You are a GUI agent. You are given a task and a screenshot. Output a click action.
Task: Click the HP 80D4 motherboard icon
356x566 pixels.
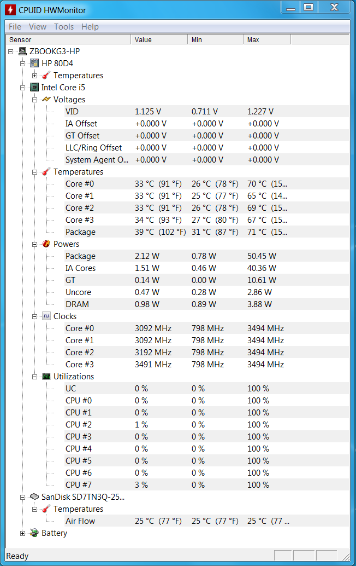[x=34, y=63]
